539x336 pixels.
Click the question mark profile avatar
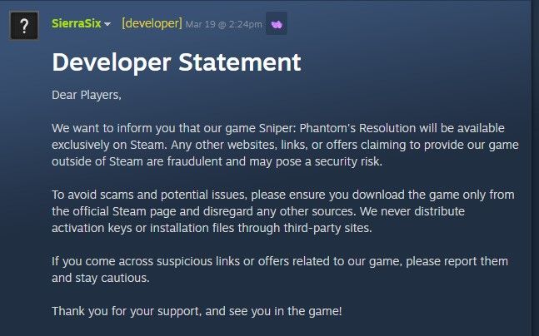click(x=25, y=24)
